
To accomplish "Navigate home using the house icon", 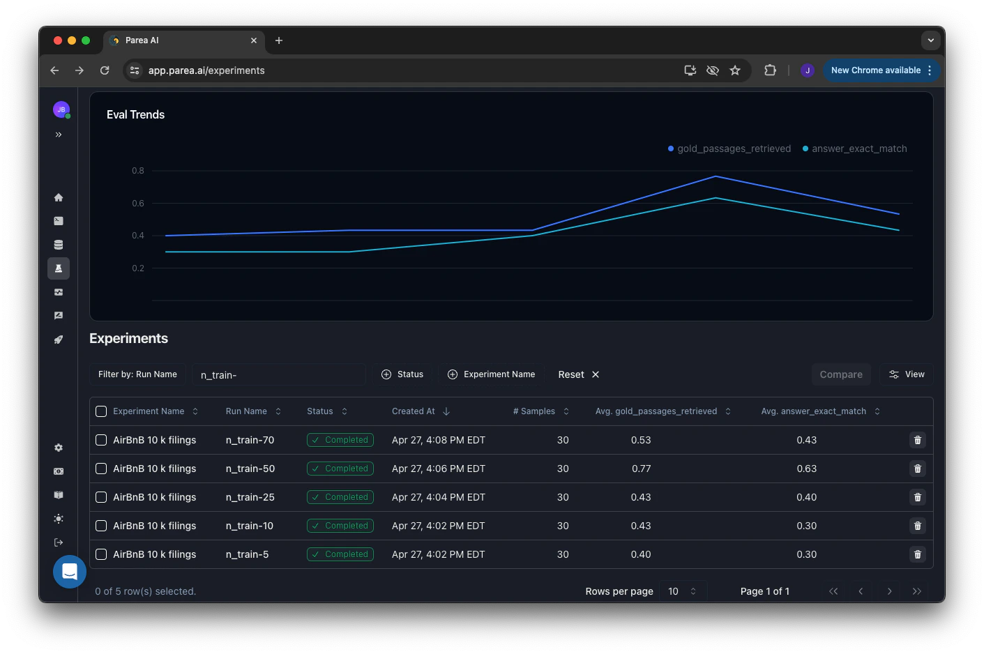I will click(59, 197).
